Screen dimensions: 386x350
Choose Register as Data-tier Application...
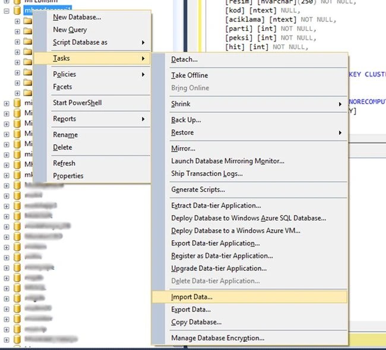click(249, 256)
